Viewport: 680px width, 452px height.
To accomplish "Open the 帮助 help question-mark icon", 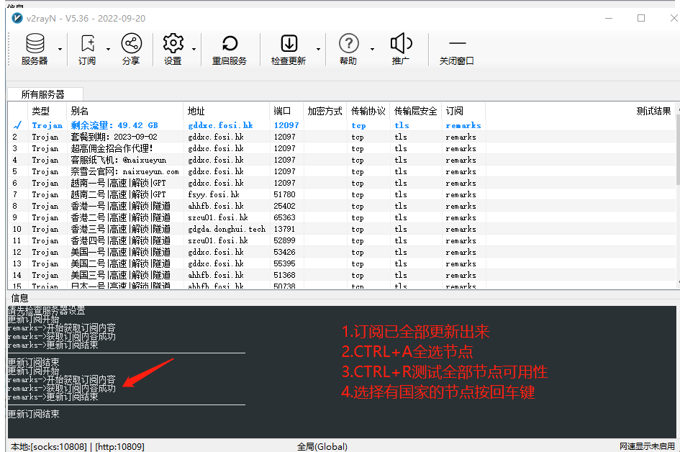I will coord(349,49).
